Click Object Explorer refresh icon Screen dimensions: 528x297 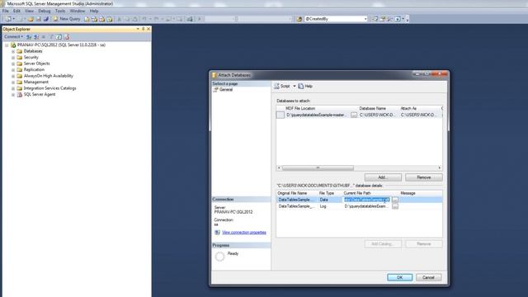click(59, 36)
